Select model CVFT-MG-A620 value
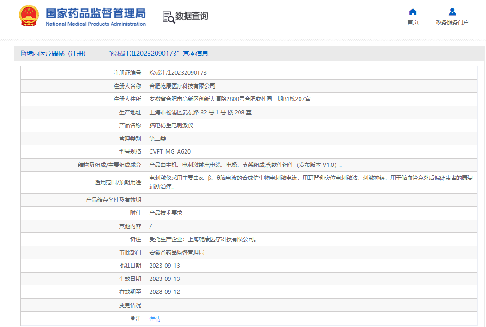 (170, 152)
